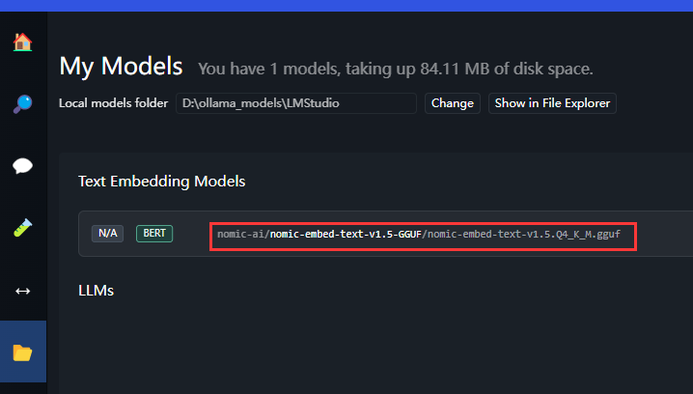
Task: Open Local Server with the double-arrow icon
Action: tap(22, 291)
